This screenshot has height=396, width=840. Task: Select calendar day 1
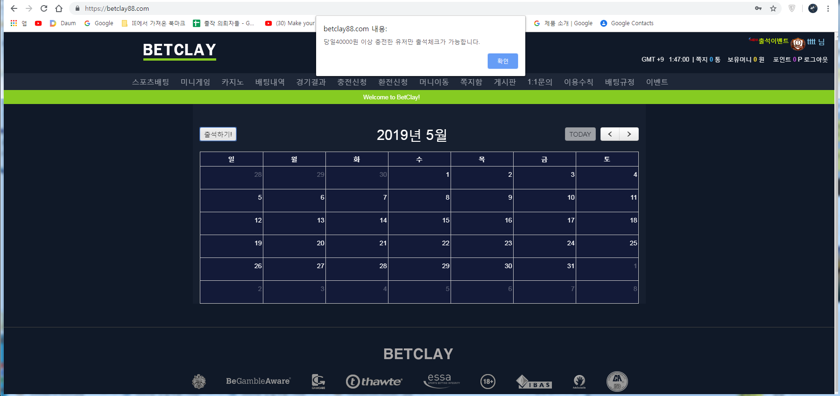(x=447, y=174)
